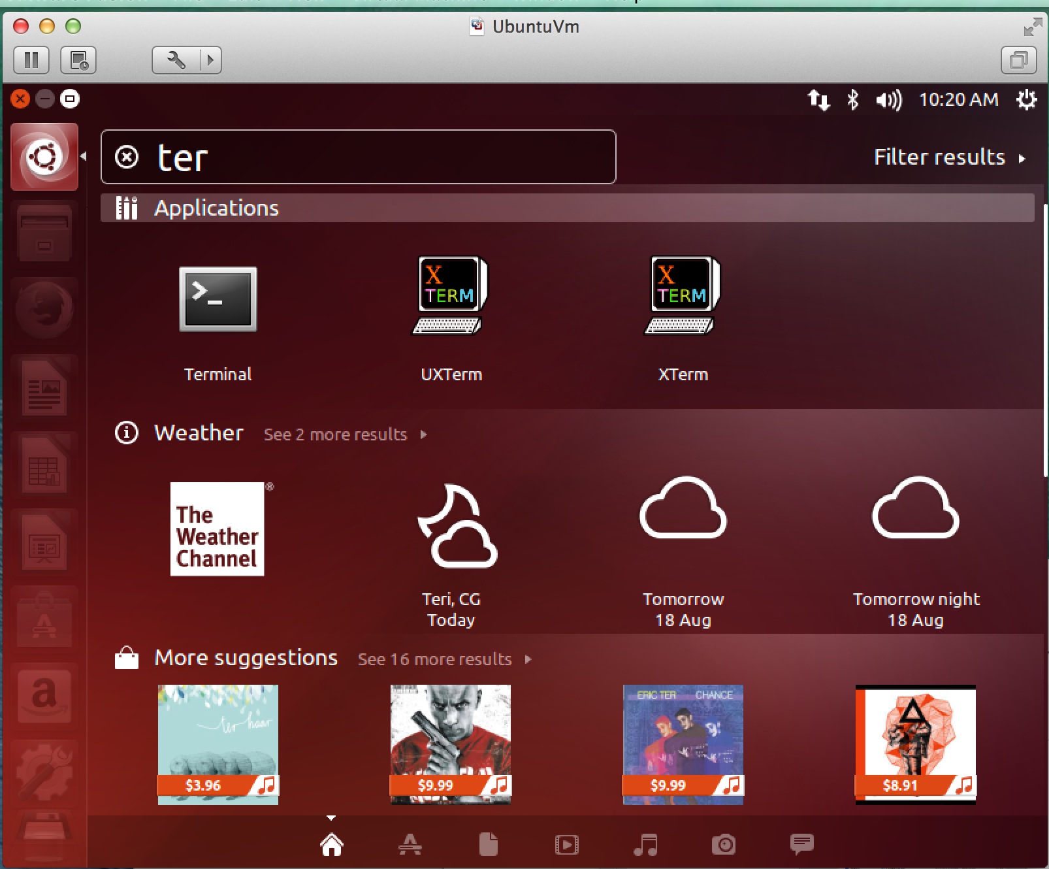The image size is (1049, 869).
Task: Switch to the Photos lens tab
Action: [x=724, y=844]
